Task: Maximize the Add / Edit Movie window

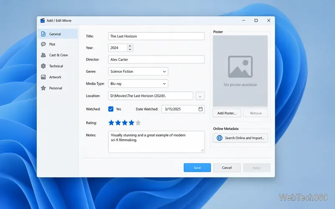Action: pos(256,20)
